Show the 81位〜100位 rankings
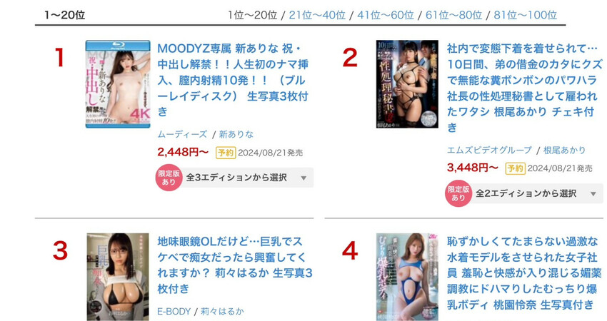 (x=526, y=15)
